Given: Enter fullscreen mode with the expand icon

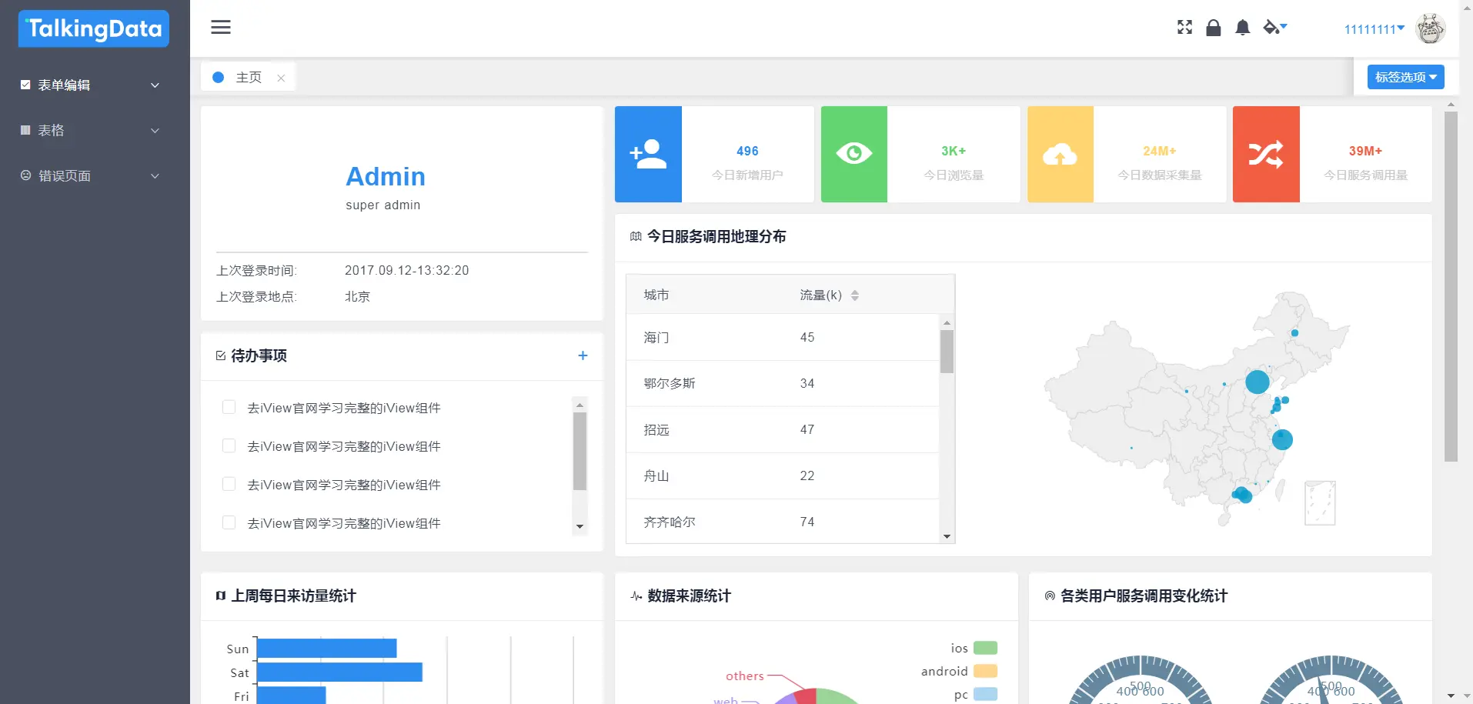Looking at the screenshot, I should click(x=1184, y=28).
